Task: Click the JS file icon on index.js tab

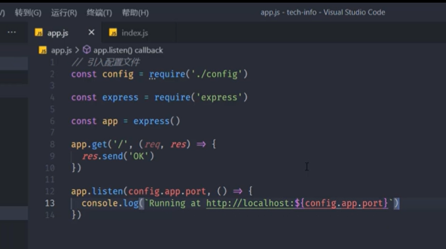Action: pos(113,32)
